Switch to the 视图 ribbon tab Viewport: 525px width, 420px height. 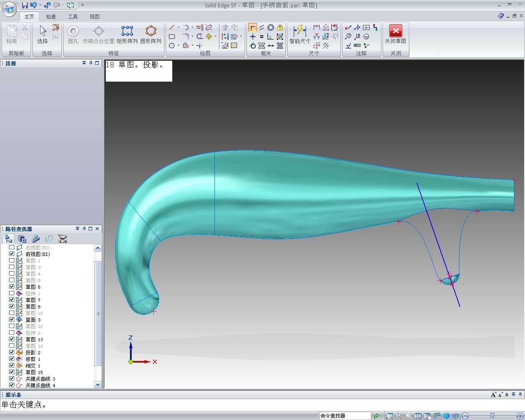coord(94,17)
